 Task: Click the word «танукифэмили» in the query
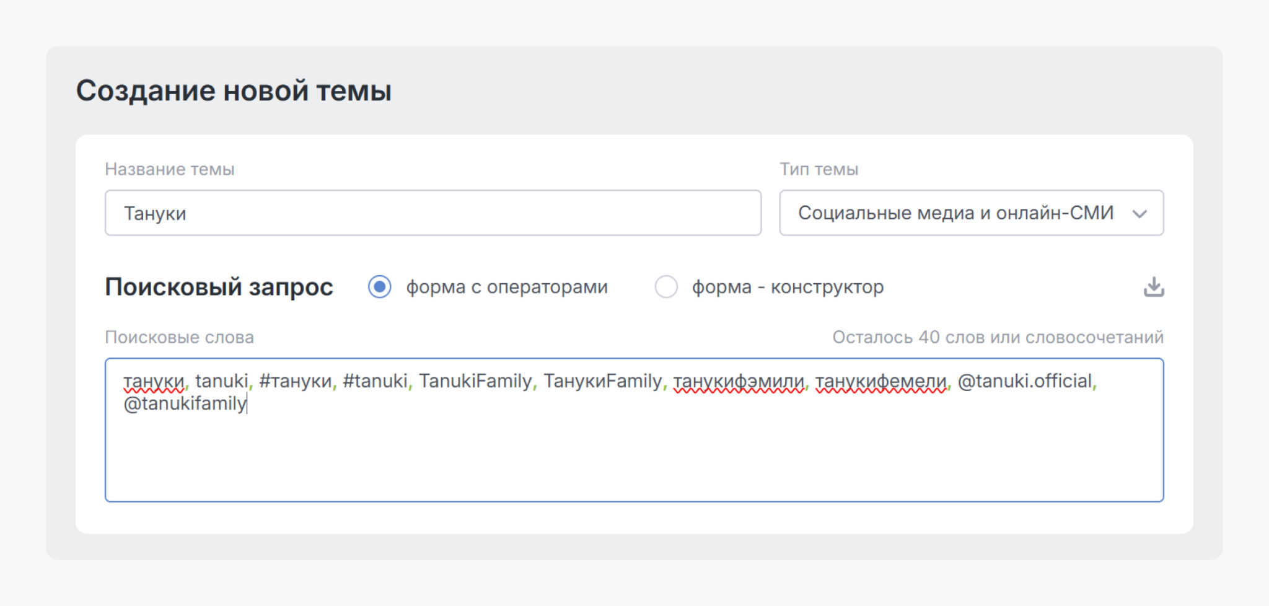739,381
